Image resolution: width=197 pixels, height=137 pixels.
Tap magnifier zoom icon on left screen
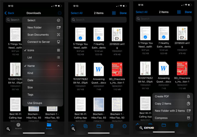pos(8,129)
